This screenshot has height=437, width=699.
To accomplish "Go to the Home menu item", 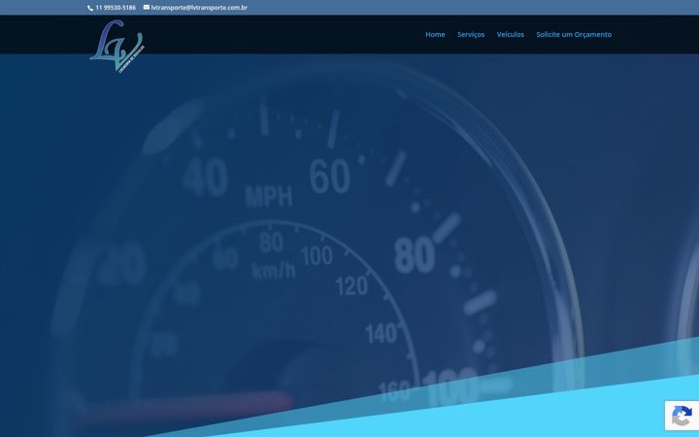I will tap(435, 34).
